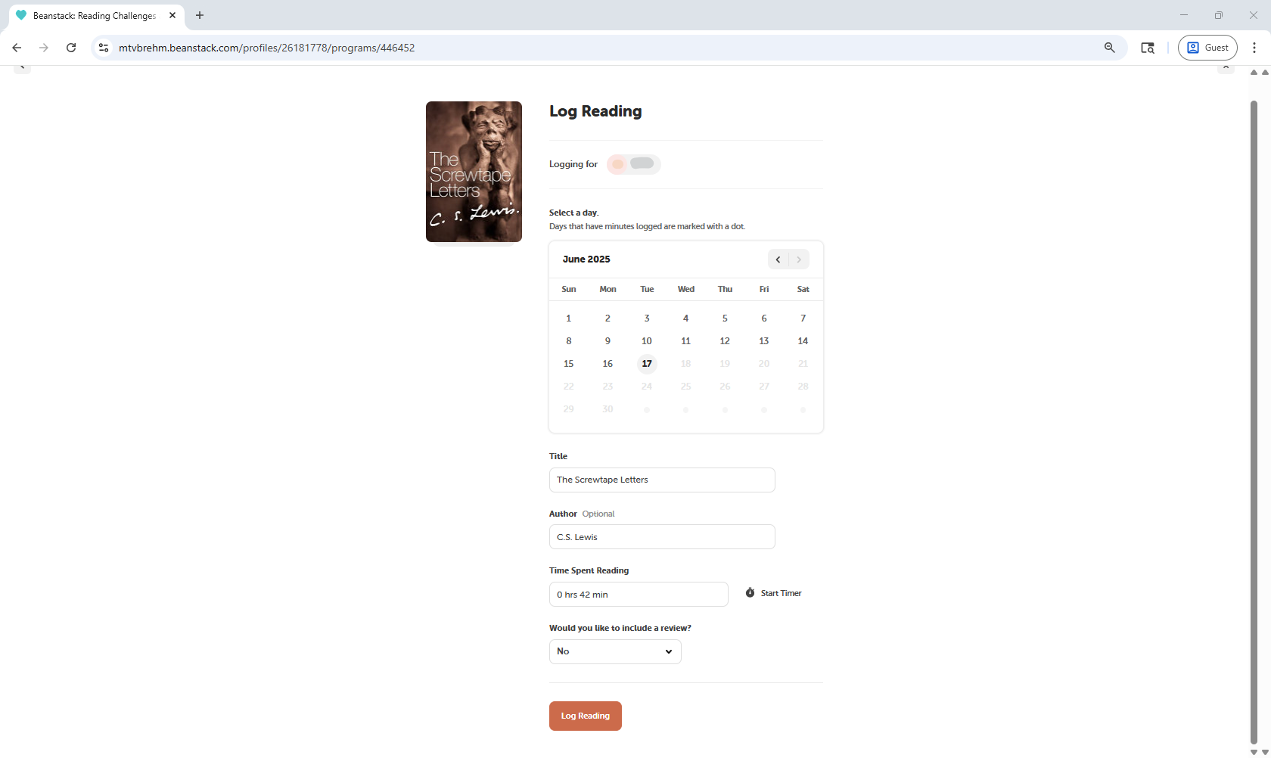This screenshot has height=758, width=1271.
Task: Select June 4 in the calendar
Action: [686, 318]
